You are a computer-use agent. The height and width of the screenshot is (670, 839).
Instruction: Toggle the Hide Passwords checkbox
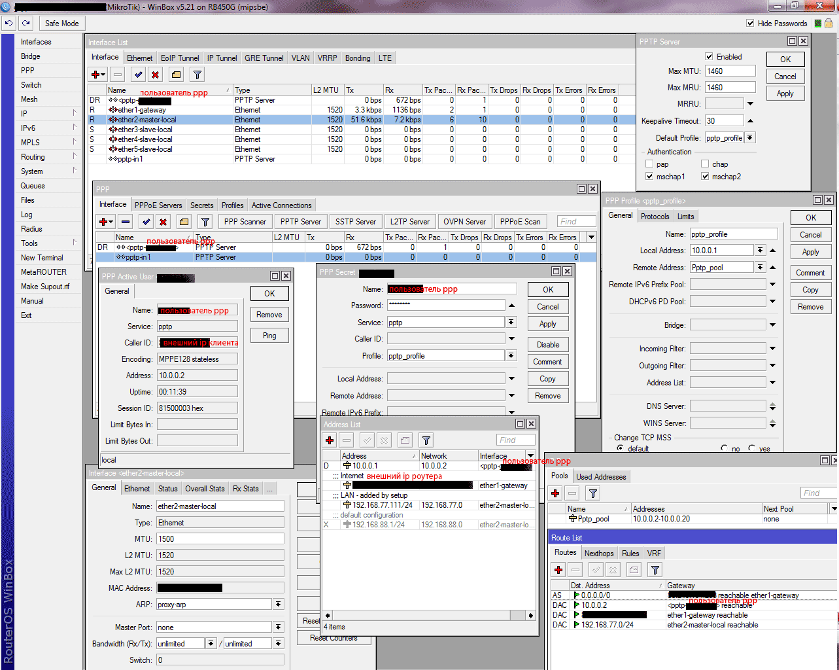tap(750, 23)
